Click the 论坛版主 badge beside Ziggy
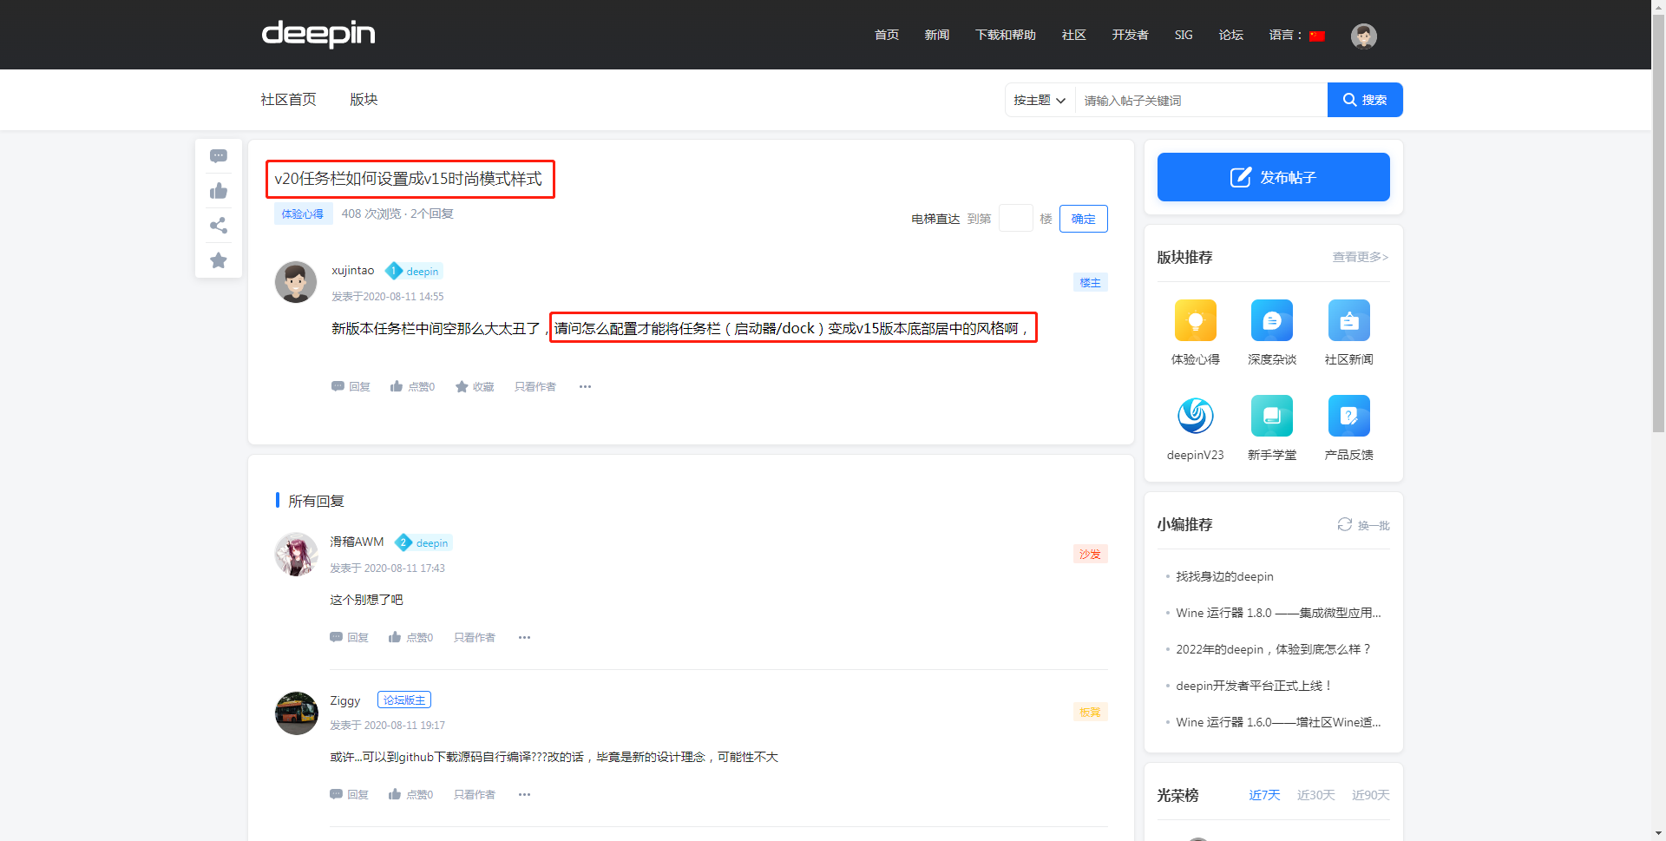 (404, 700)
